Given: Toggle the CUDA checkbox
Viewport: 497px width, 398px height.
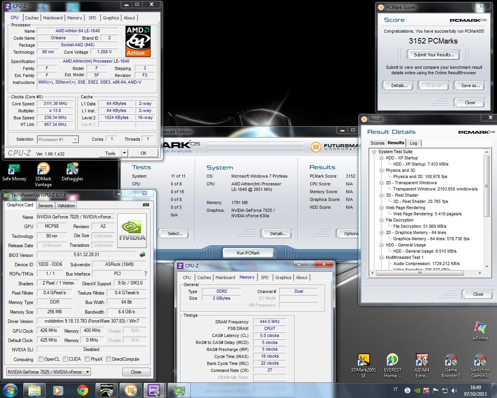Looking at the screenshot, I should (x=65, y=359).
